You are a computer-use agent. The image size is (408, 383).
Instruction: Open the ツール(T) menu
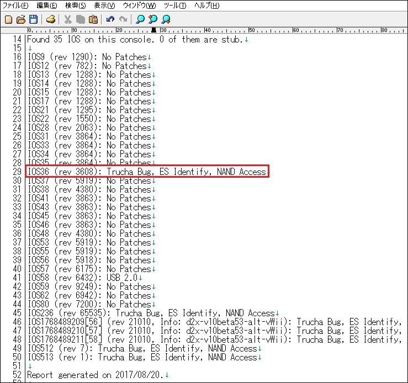click(175, 6)
